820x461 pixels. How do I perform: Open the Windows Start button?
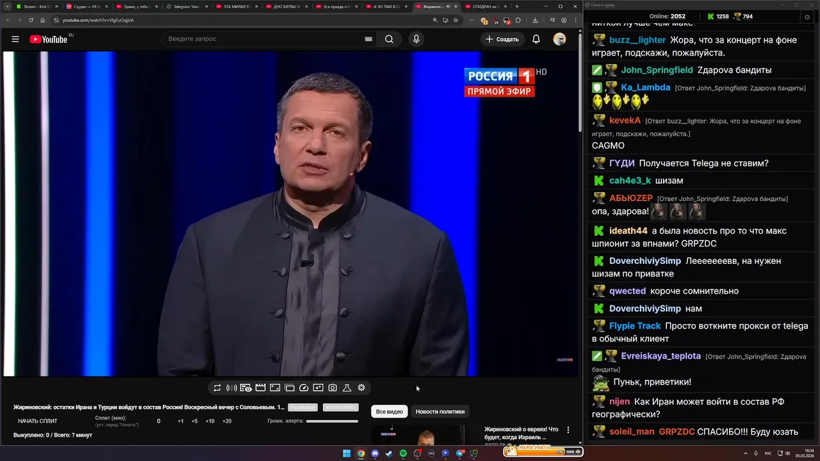tap(347, 453)
